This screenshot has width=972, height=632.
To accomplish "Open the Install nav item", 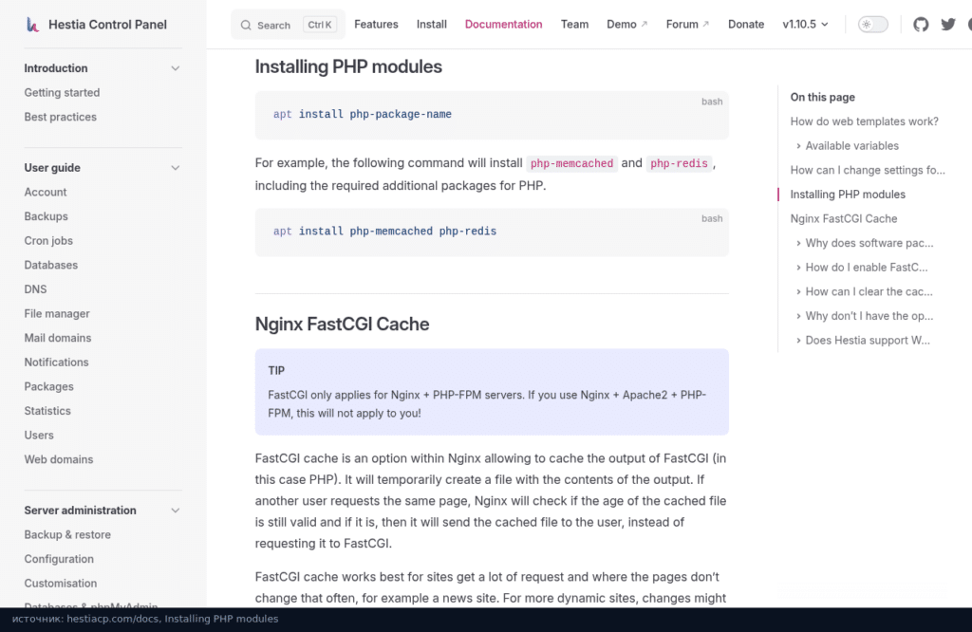I will coord(432,24).
